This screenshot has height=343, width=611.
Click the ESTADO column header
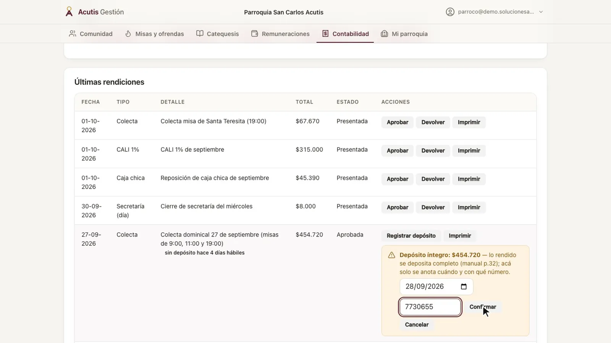[348, 102]
